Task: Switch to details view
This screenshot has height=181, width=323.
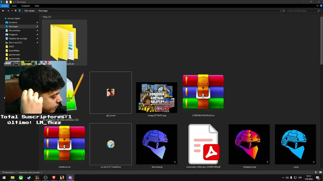Action: click(316, 172)
